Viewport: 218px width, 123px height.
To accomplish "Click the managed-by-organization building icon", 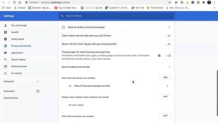I will point(159,55).
